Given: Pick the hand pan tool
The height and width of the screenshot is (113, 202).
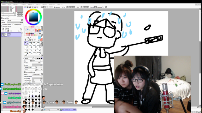Looking at the screenshot, I should tap(32, 40).
